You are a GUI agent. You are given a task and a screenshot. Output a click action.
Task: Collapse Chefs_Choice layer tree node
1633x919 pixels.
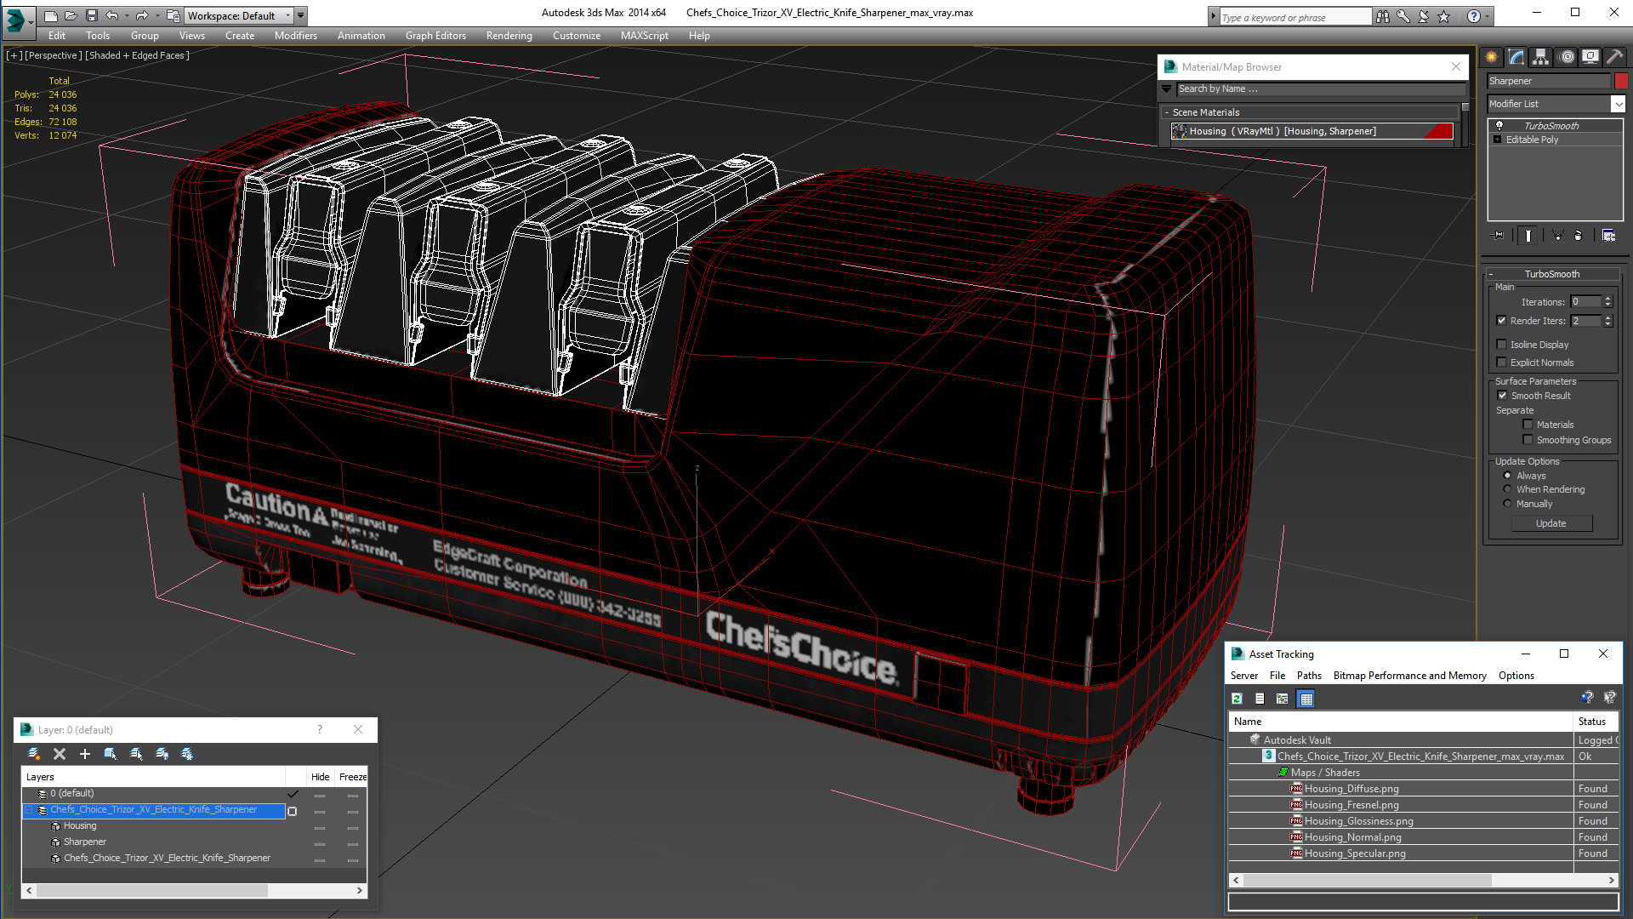click(x=28, y=810)
